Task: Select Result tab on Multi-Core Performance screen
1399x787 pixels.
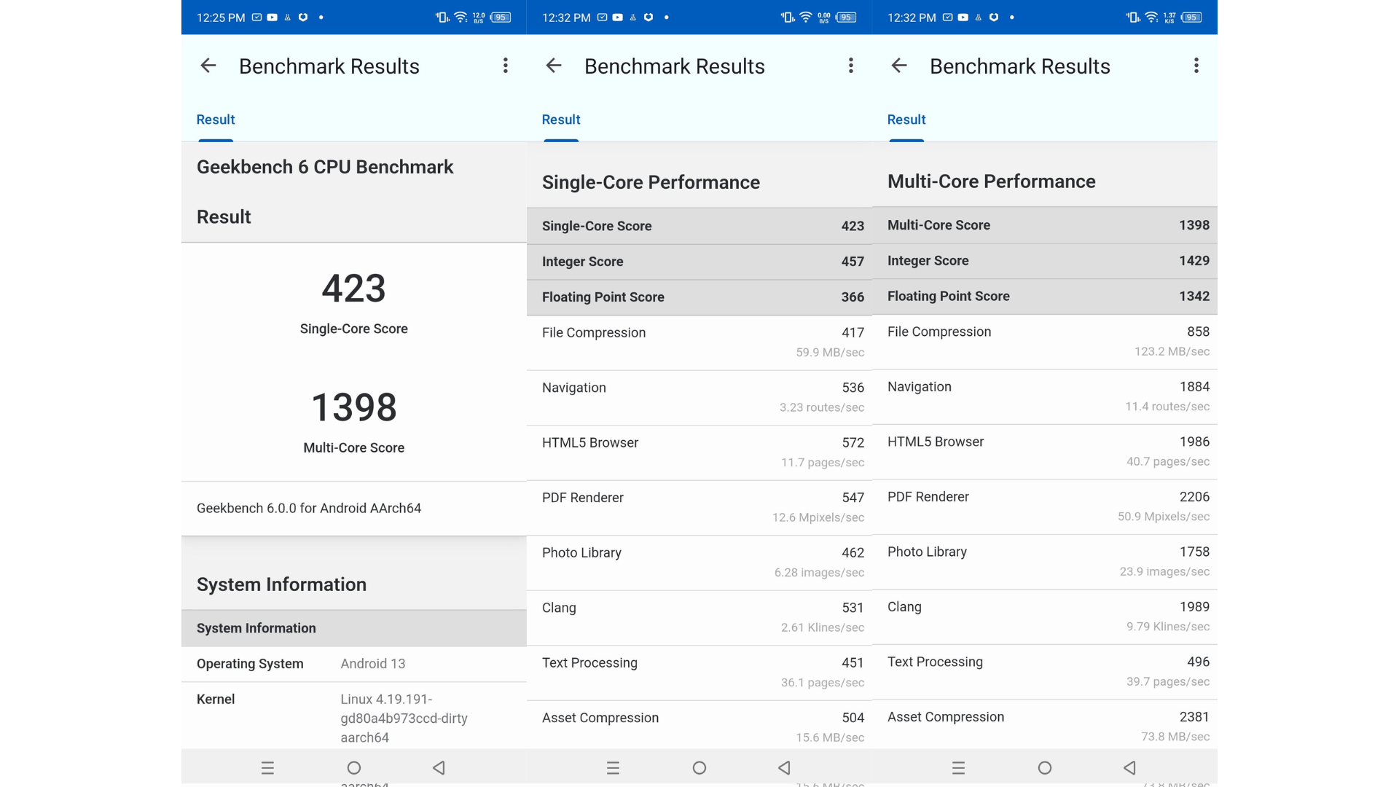Action: [x=906, y=120]
